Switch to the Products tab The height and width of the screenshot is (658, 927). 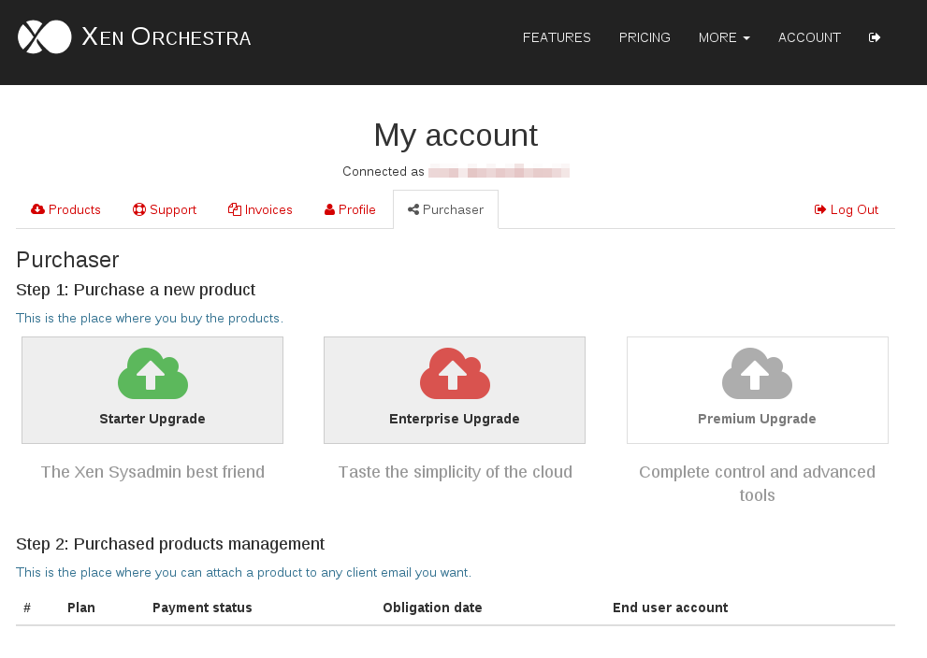[65, 209]
